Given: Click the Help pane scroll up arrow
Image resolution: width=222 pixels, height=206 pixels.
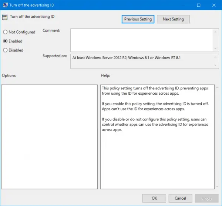Looking at the screenshot, I should coord(217,88).
